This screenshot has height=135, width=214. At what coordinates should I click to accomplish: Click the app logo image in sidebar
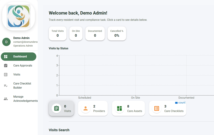(x=19, y=16)
